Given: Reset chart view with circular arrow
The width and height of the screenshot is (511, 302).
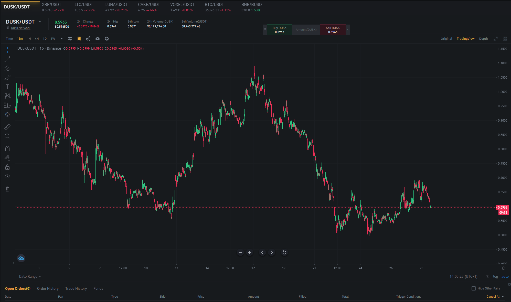Looking at the screenshot, I should click(284, 252).
